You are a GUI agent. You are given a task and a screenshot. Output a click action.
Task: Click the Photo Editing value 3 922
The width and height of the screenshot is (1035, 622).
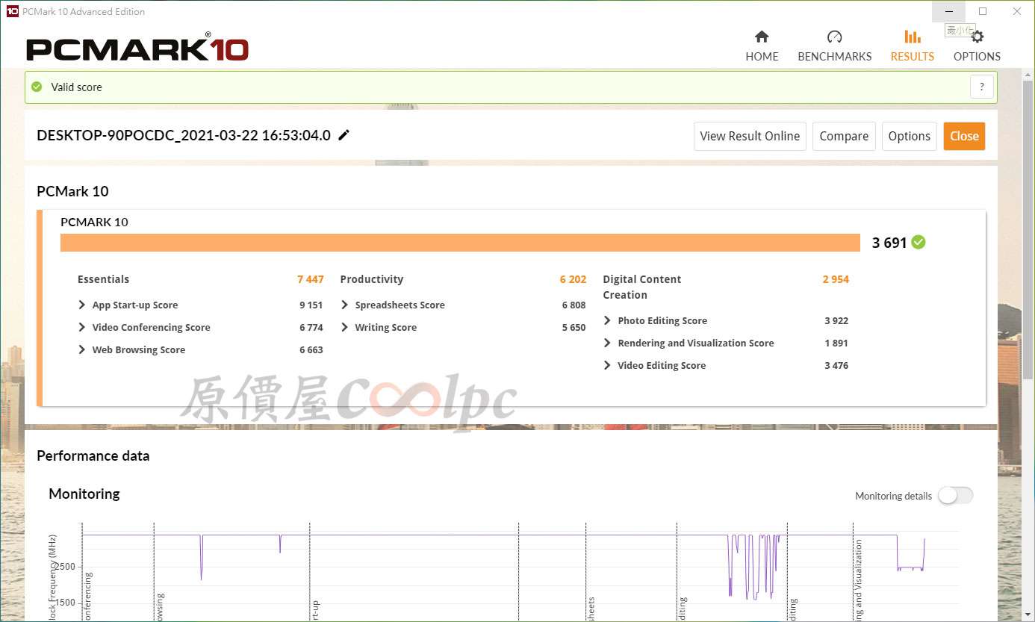pyautogui.click(x=836, y=320)
